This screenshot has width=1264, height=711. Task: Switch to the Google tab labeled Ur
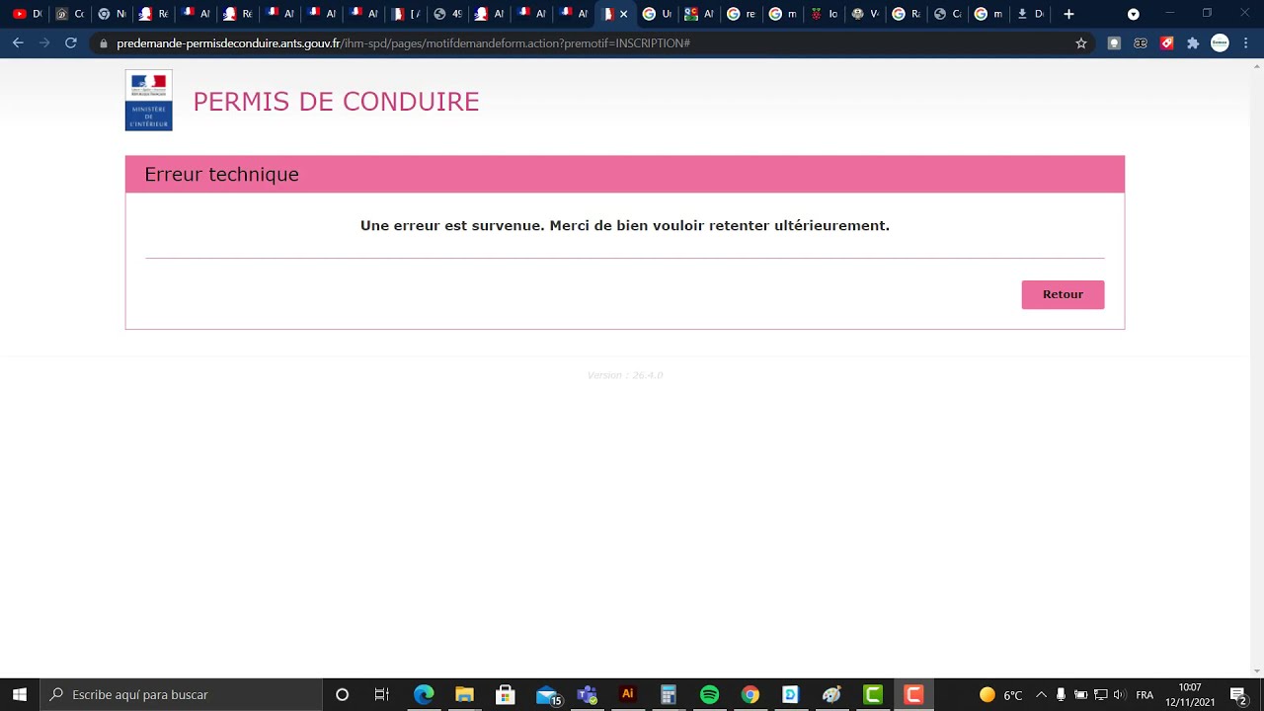[658, 14]
